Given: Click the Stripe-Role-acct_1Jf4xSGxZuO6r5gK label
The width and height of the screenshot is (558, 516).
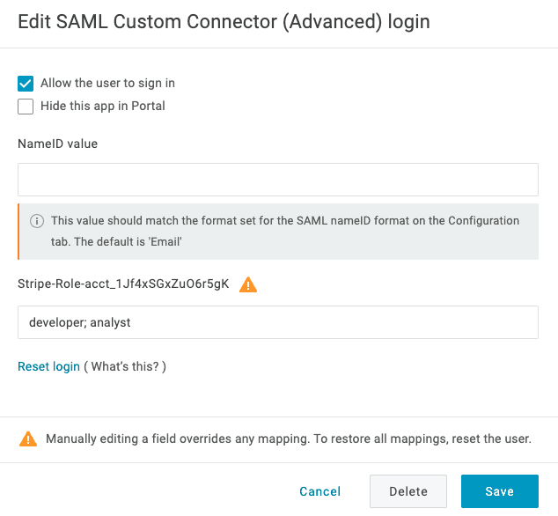Looking at the screenshot, I should 123,284.
